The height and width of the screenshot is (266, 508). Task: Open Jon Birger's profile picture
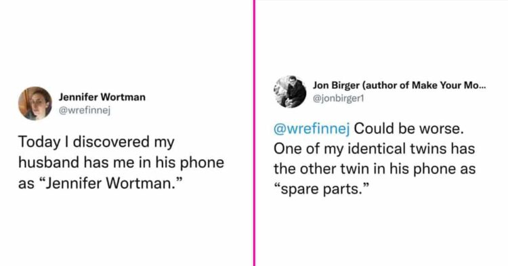pos(290,91)
